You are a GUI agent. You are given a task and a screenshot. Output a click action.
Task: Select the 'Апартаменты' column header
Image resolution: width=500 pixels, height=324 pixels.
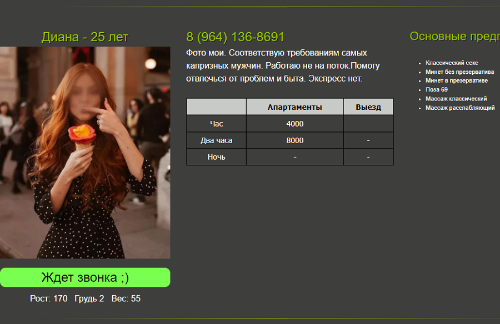click(294, 107)
